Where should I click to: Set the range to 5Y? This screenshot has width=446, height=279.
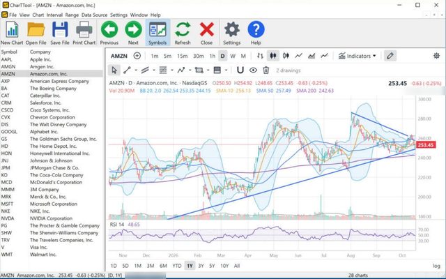coord(212,266)
